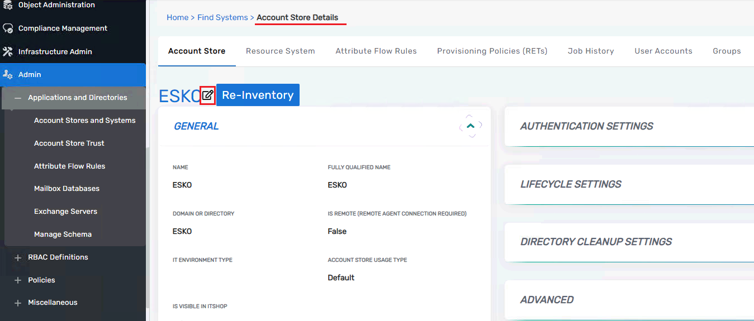Expand the DIRECTORY CLEANUP SETTINGS panel
Screen dimensions: 754x321
click(629, 242)
